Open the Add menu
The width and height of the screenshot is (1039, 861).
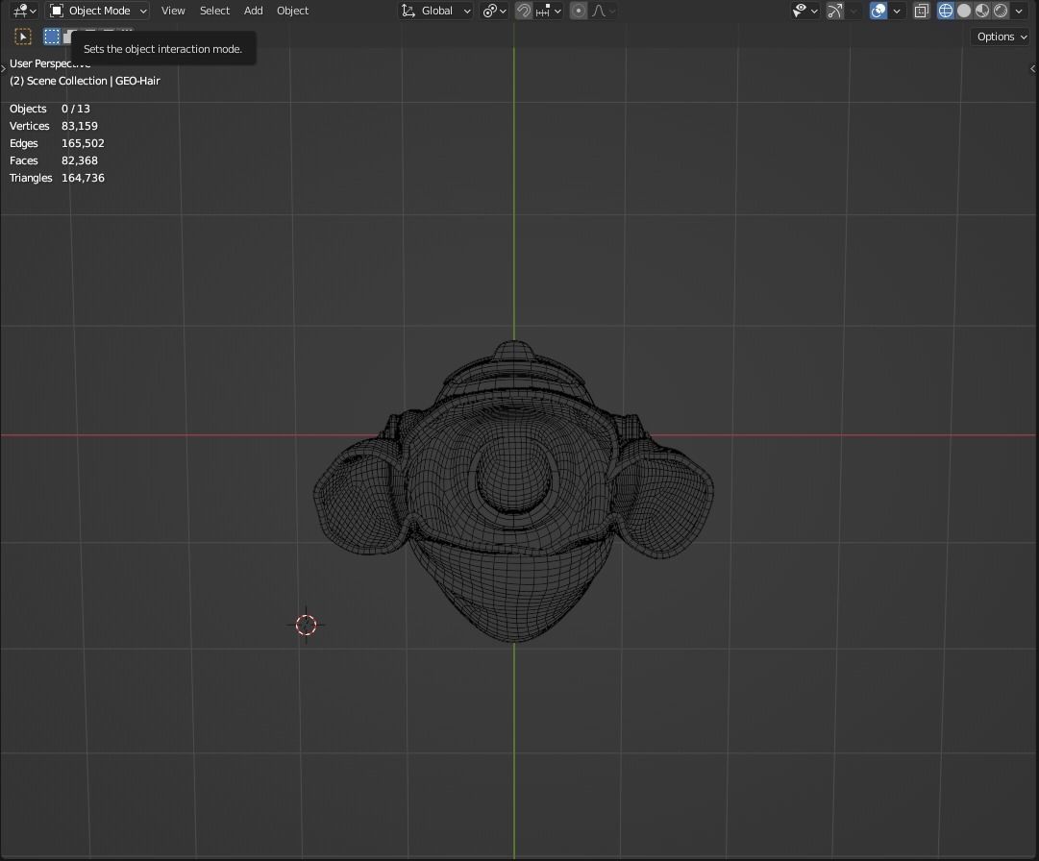253,11
